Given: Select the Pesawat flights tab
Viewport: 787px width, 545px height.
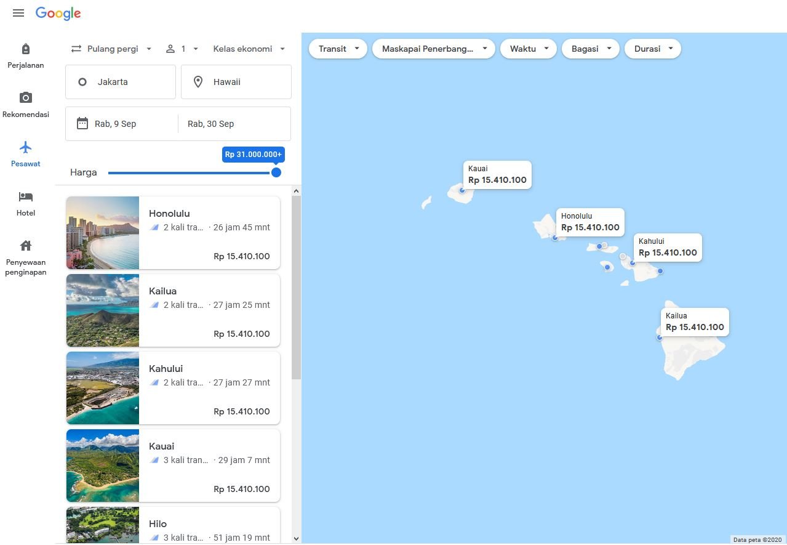Looking at the screenshot, I should tap(25, 154).
